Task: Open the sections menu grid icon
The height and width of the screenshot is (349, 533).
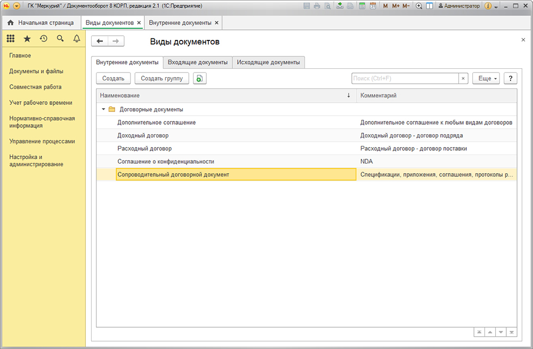Action: click(10, 38)
